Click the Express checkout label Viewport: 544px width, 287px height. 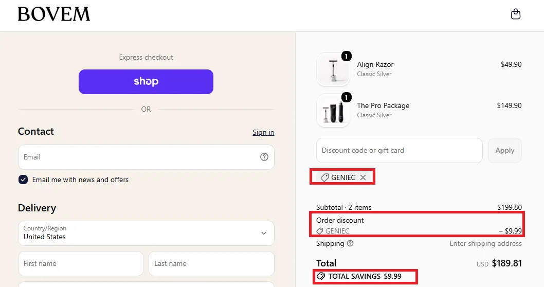(x=146, y=57)
